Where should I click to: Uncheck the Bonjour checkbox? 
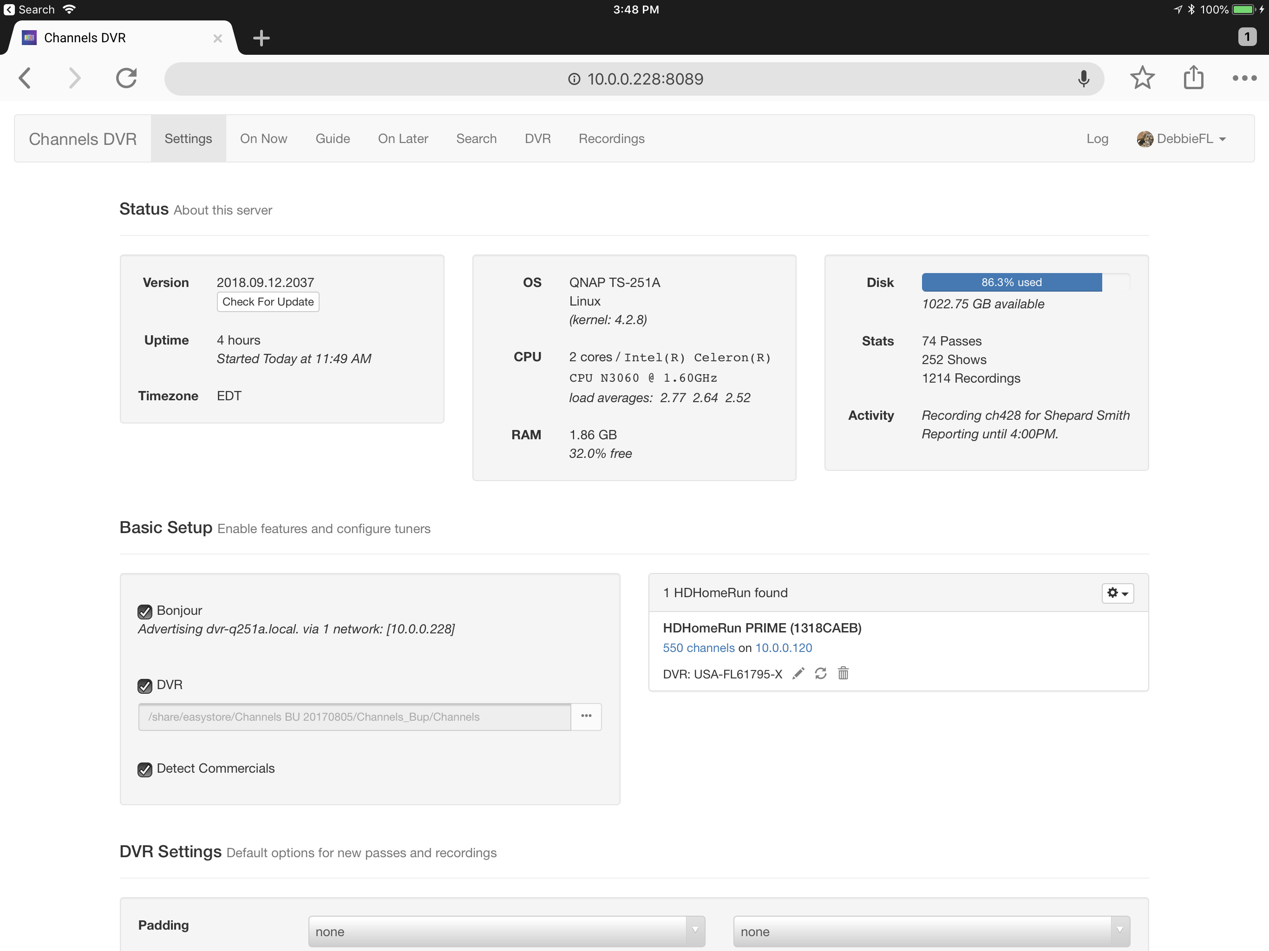click(144, 612)
